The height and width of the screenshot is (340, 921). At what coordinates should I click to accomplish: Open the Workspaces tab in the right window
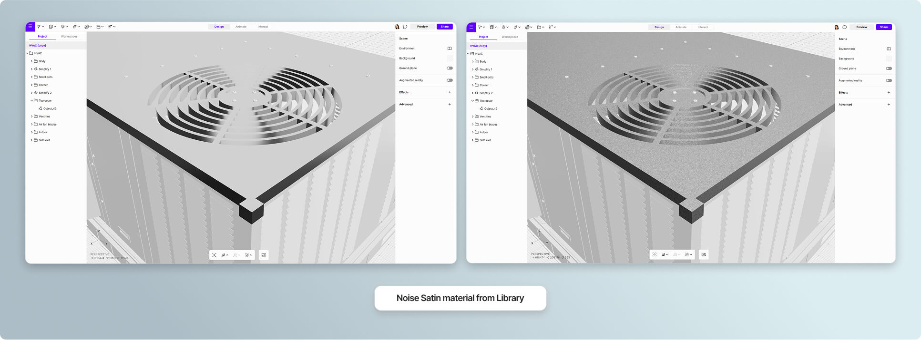click(510, 37)
